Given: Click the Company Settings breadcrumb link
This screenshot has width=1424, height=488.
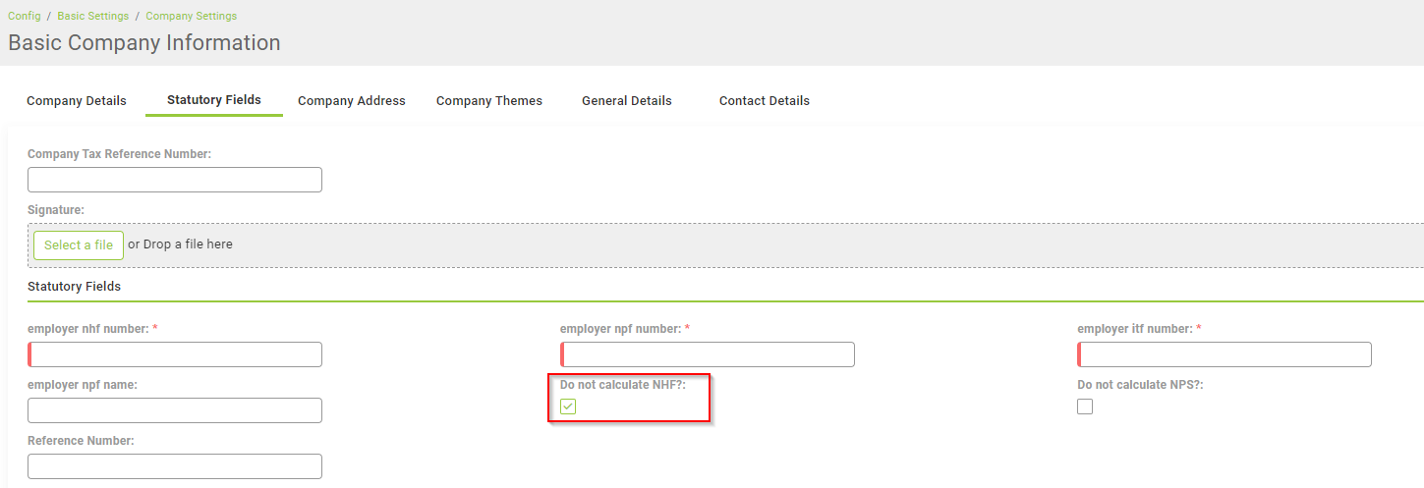Looking at the screenshot, I should point(191,16).
